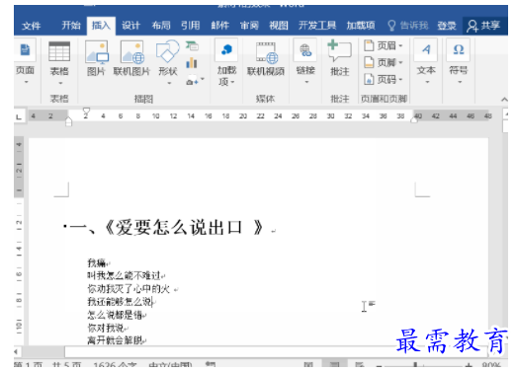Insert a chart icon
Image resolution: width=516 pixels, height=372 pixels.
click(x=192, y=62)
